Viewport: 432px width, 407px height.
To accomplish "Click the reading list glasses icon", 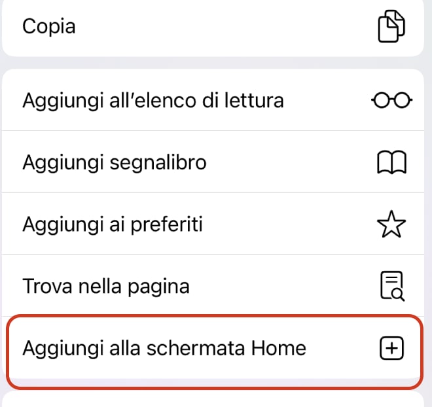I will click(391, 100).
